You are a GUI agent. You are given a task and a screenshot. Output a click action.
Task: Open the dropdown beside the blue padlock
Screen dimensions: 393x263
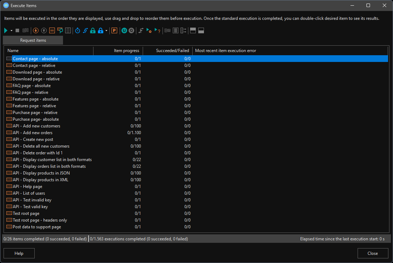(106, 30)
